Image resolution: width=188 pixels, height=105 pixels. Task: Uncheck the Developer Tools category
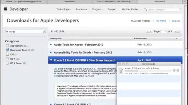click(7, 50)
